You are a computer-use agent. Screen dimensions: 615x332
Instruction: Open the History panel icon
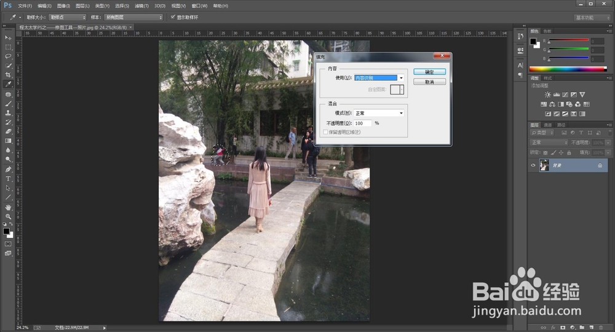520,36
